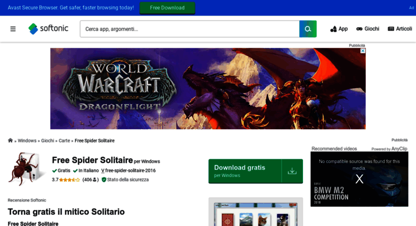Click the 'Torna gratis il mitico Solitario' heading
The height and width of the screenshot is (226, 416).
click(x=66, y=212)
